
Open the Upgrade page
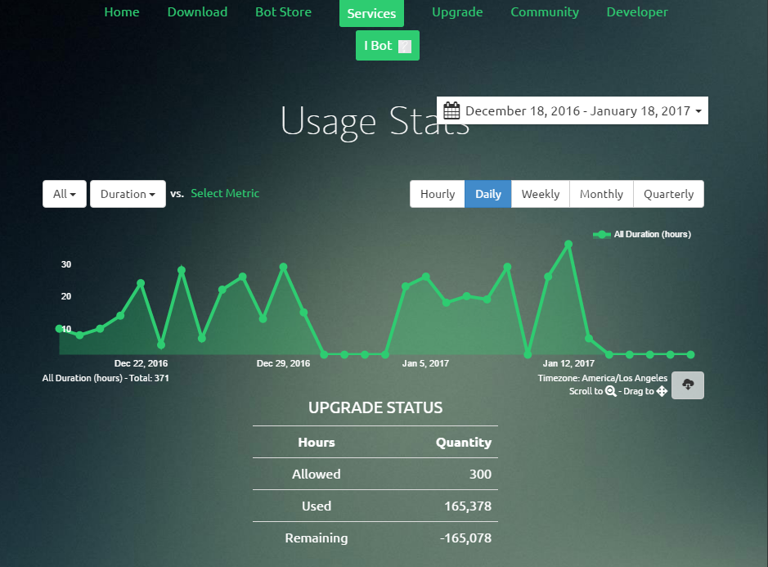click(457, 11)
